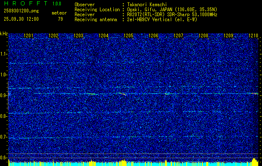Click the Receiver label

coord(85,15)
